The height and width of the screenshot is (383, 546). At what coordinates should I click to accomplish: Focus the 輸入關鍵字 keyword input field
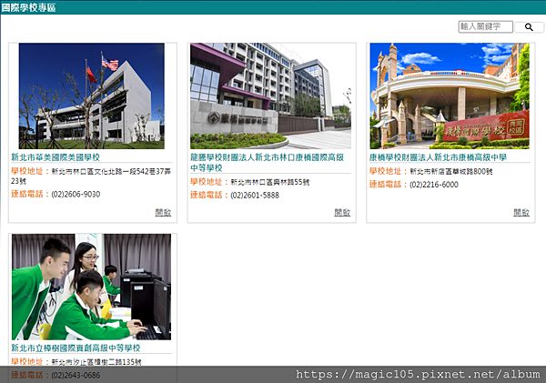485,26
